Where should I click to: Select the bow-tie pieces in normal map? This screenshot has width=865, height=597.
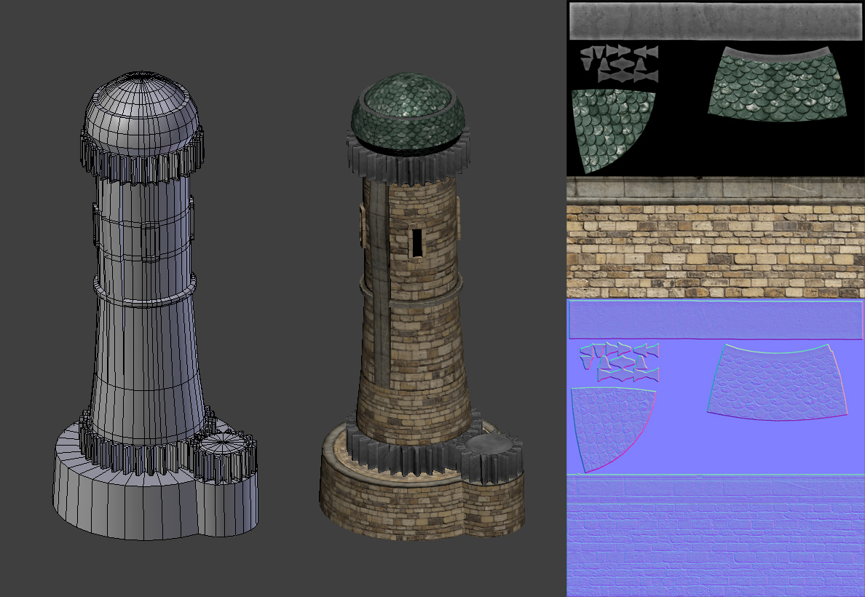pyautogui.click(x=620, y=362)
